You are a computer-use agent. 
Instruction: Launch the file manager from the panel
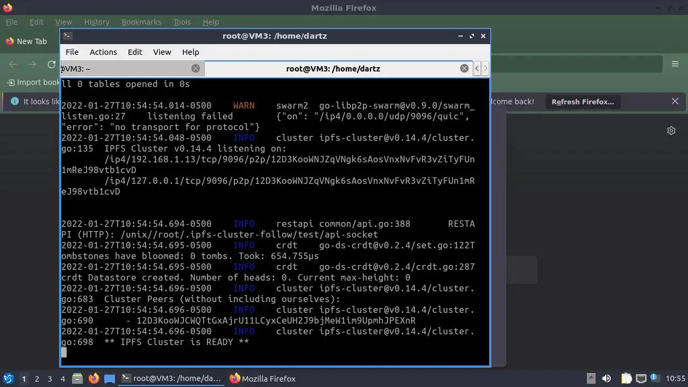point(77,378)
